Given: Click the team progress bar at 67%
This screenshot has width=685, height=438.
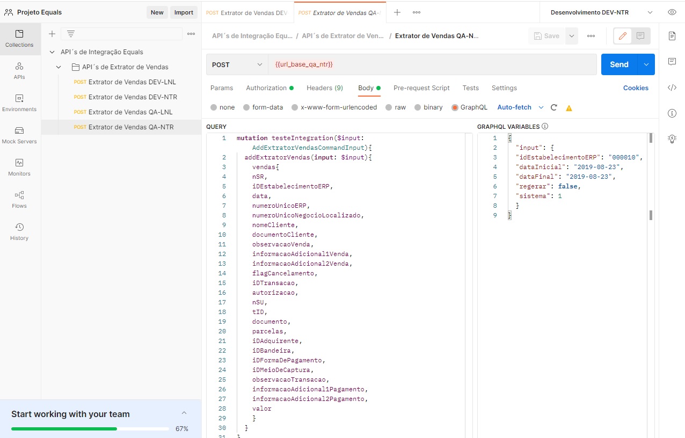Looking at the screenshot, I should point(90,429).
